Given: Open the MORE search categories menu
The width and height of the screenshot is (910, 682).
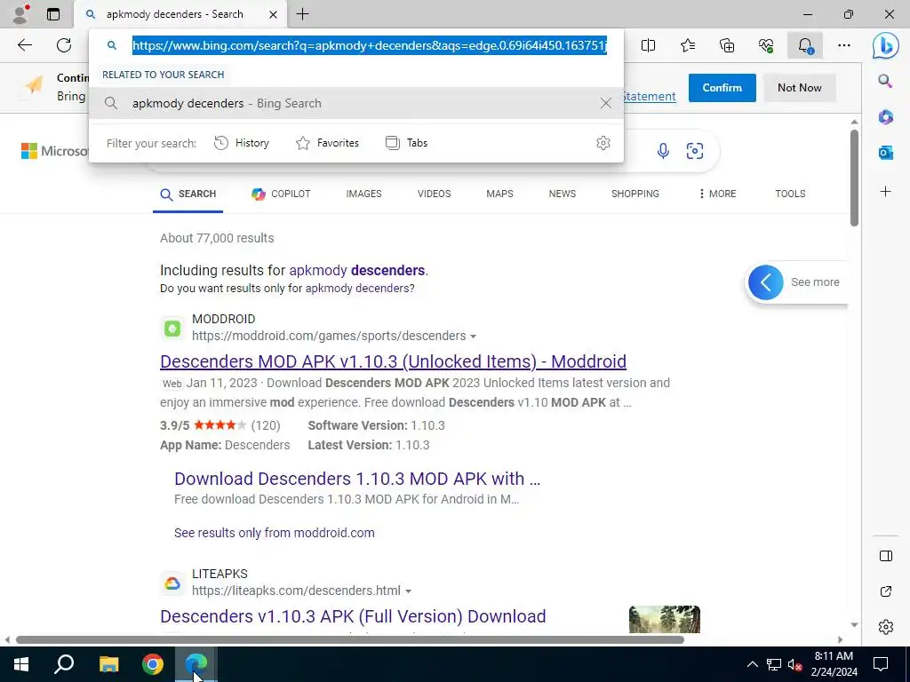Looking at the screenshot, I should click(717, 194).
